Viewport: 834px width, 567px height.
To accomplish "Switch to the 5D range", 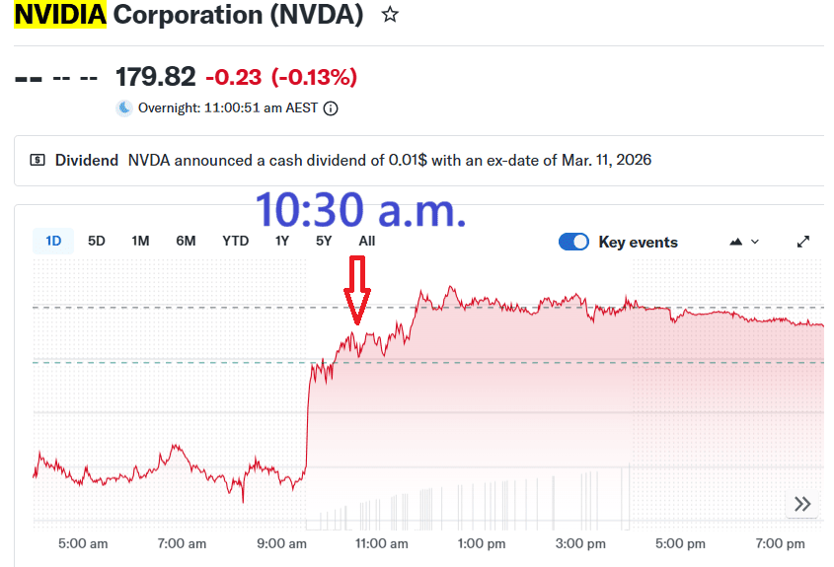I will (x=97, y=241).
